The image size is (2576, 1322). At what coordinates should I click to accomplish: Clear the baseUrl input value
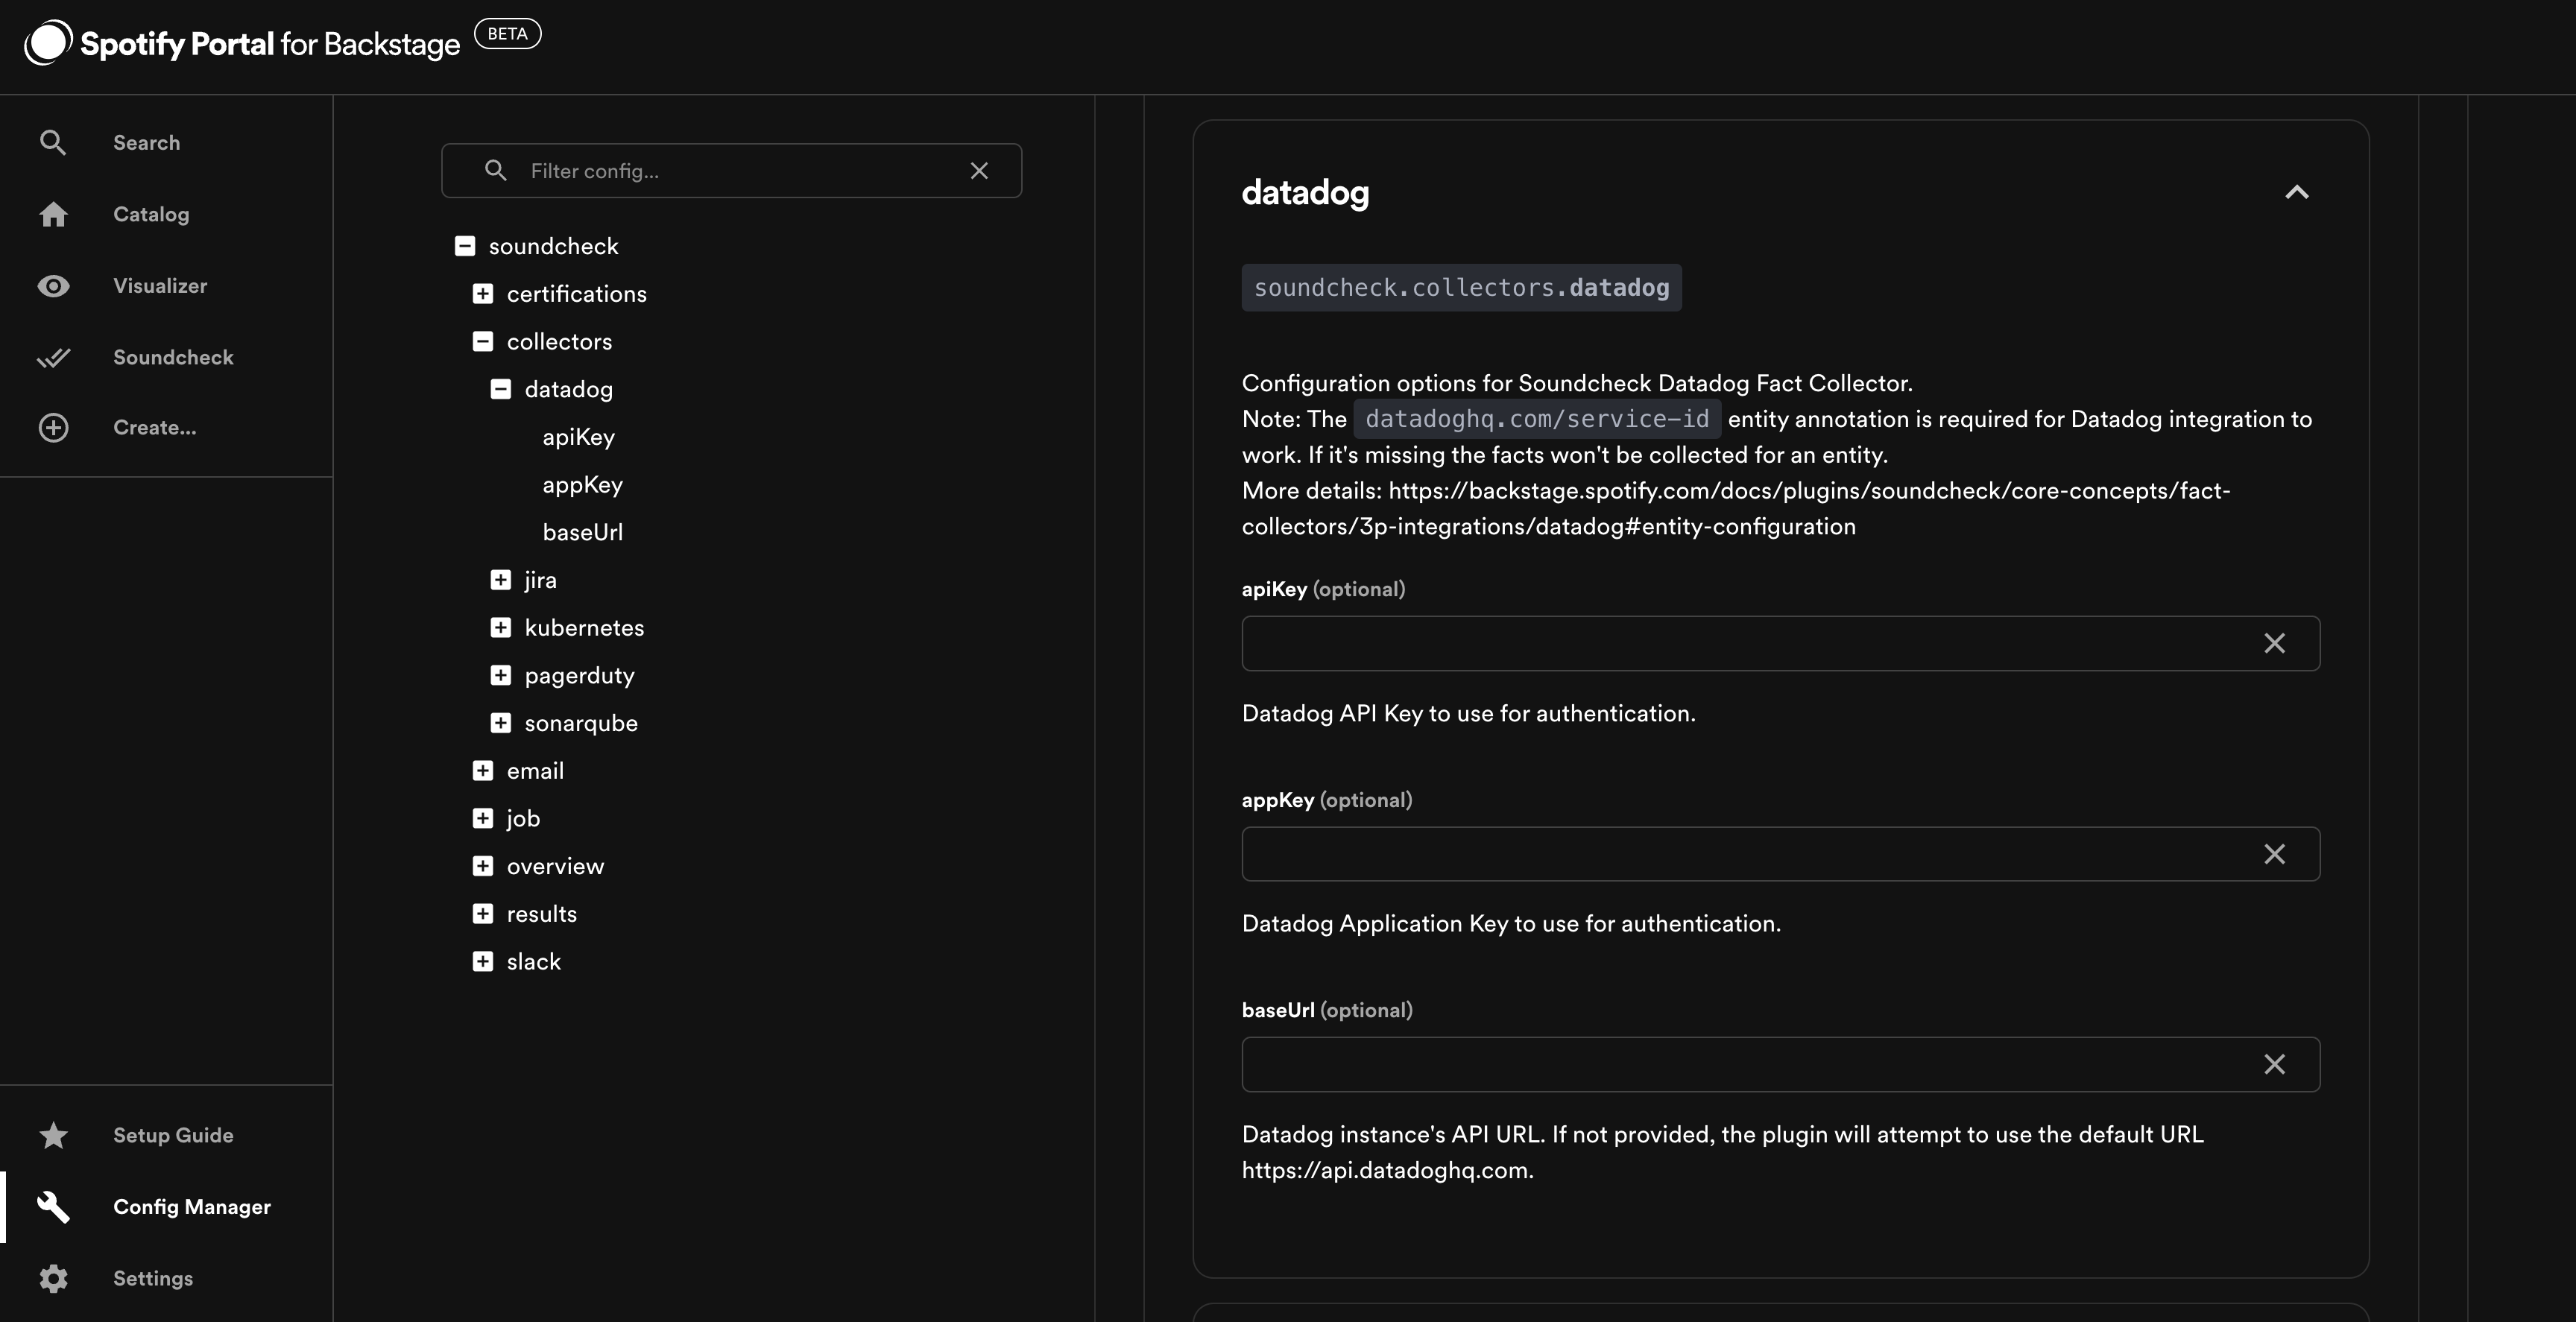click(x=2274, y=1064)
